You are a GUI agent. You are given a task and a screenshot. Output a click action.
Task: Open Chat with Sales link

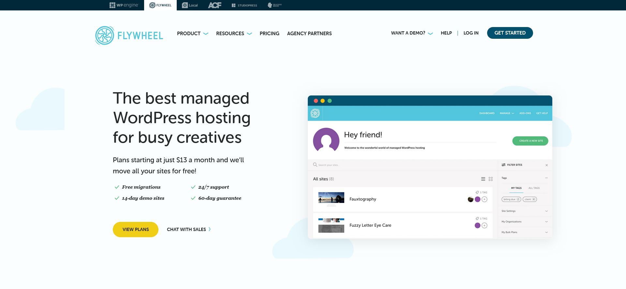click(x=189, y=229)
